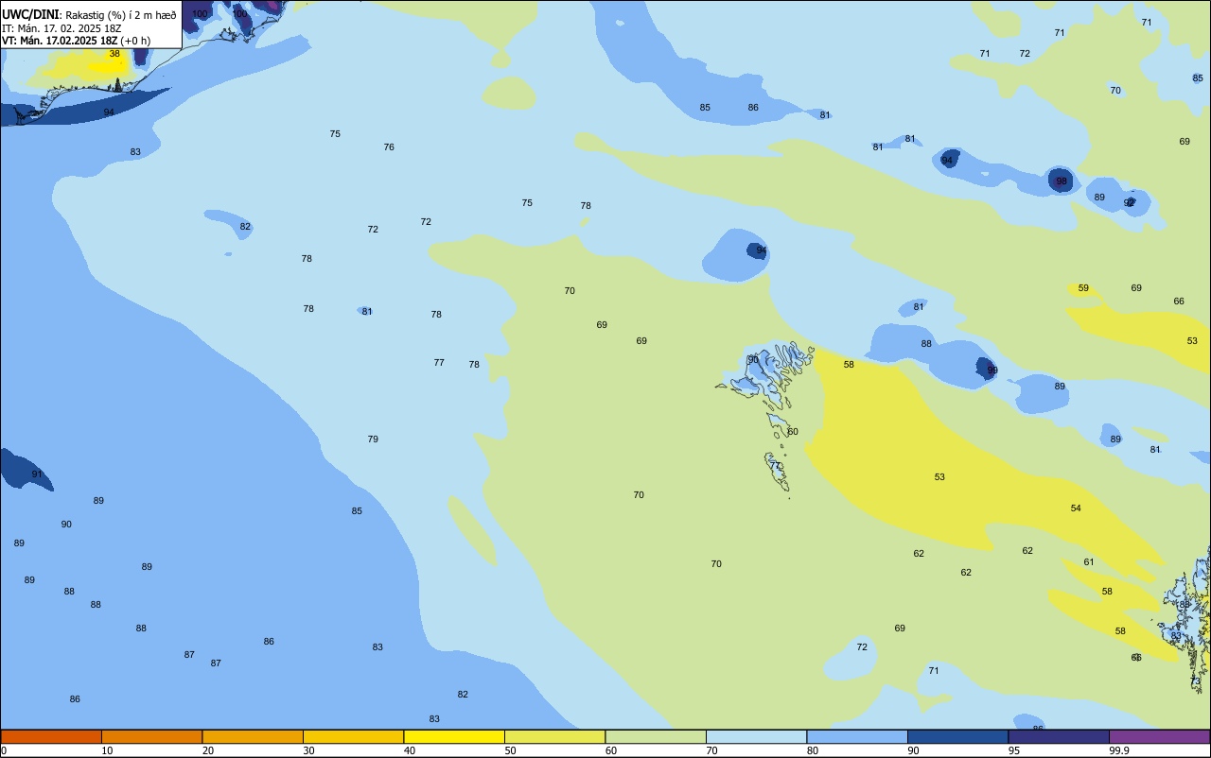Select the 66 humidity value on the map
Viewport: 1211px width, 758px height.
[1179, 301]
